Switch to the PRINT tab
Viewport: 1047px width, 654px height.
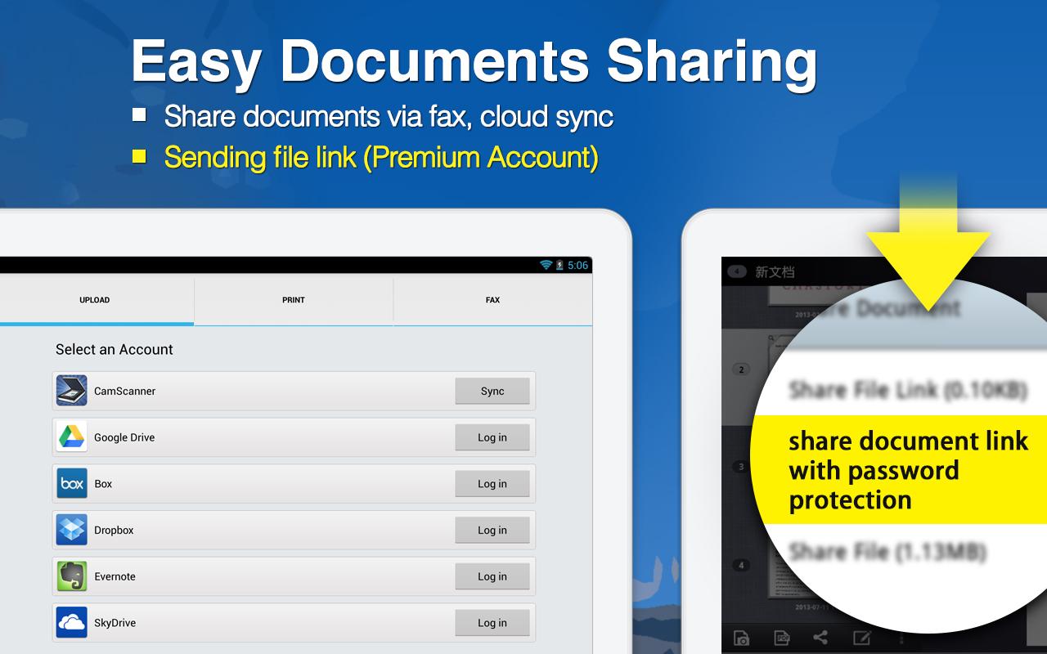pyautogui.click(x=294, y=301)
